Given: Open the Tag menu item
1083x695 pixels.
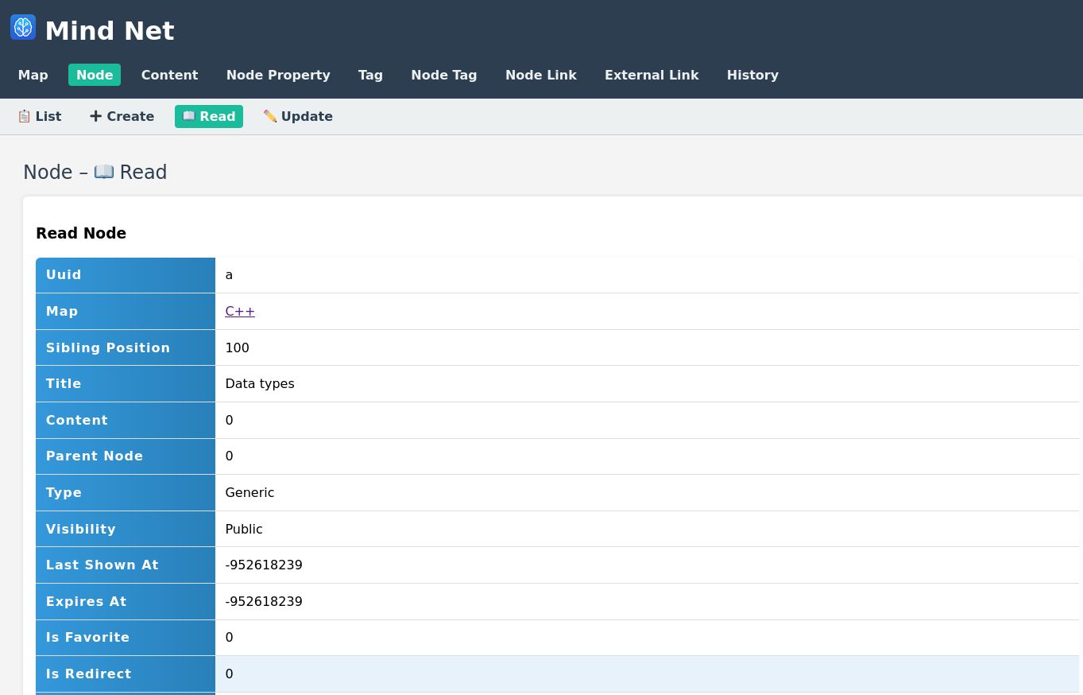Looking at the screenshot, I should point(370,75).
